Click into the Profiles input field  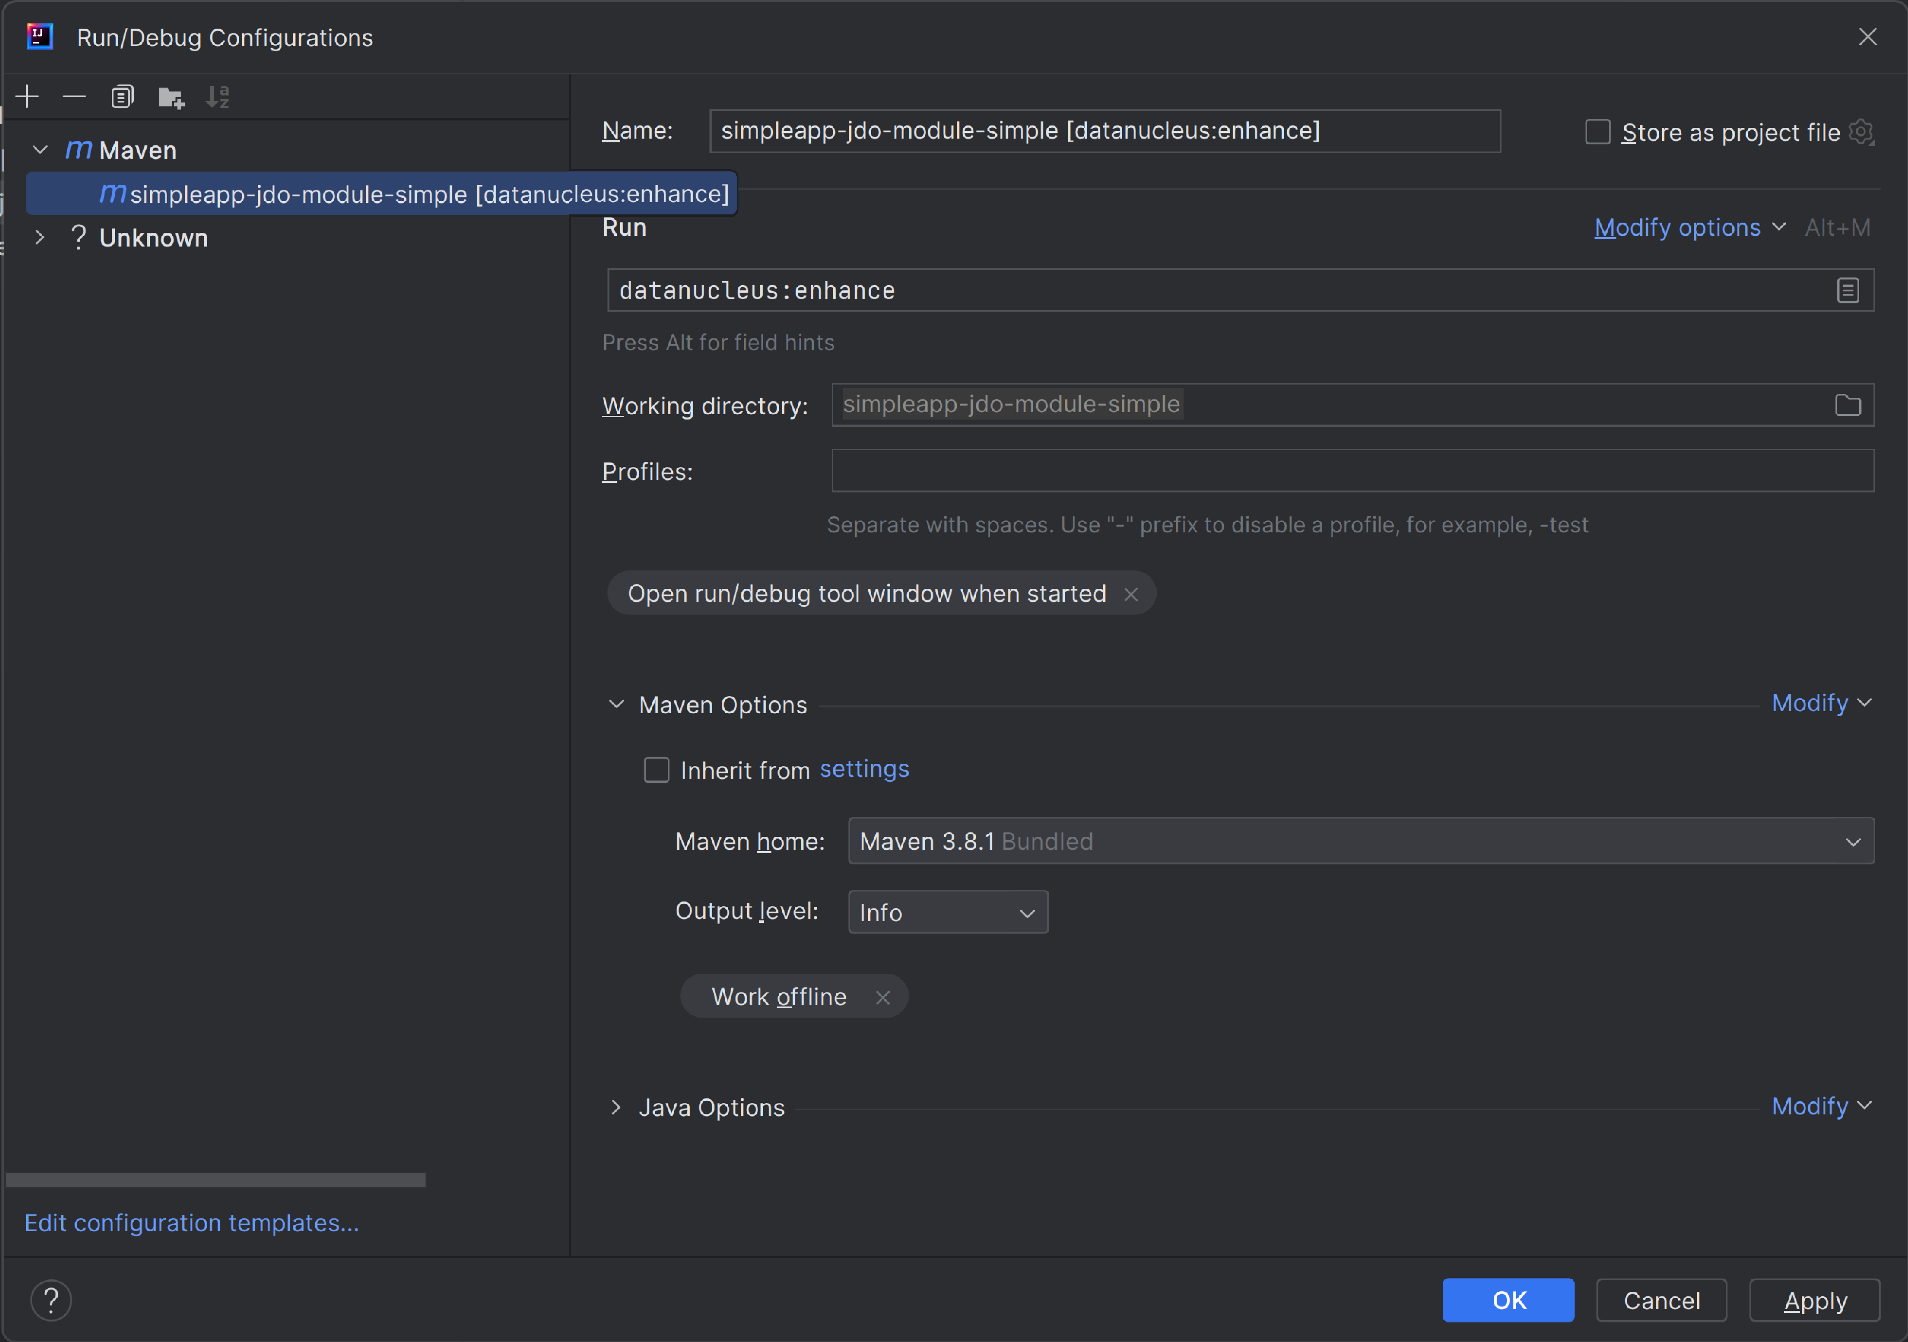point(1352,471)
